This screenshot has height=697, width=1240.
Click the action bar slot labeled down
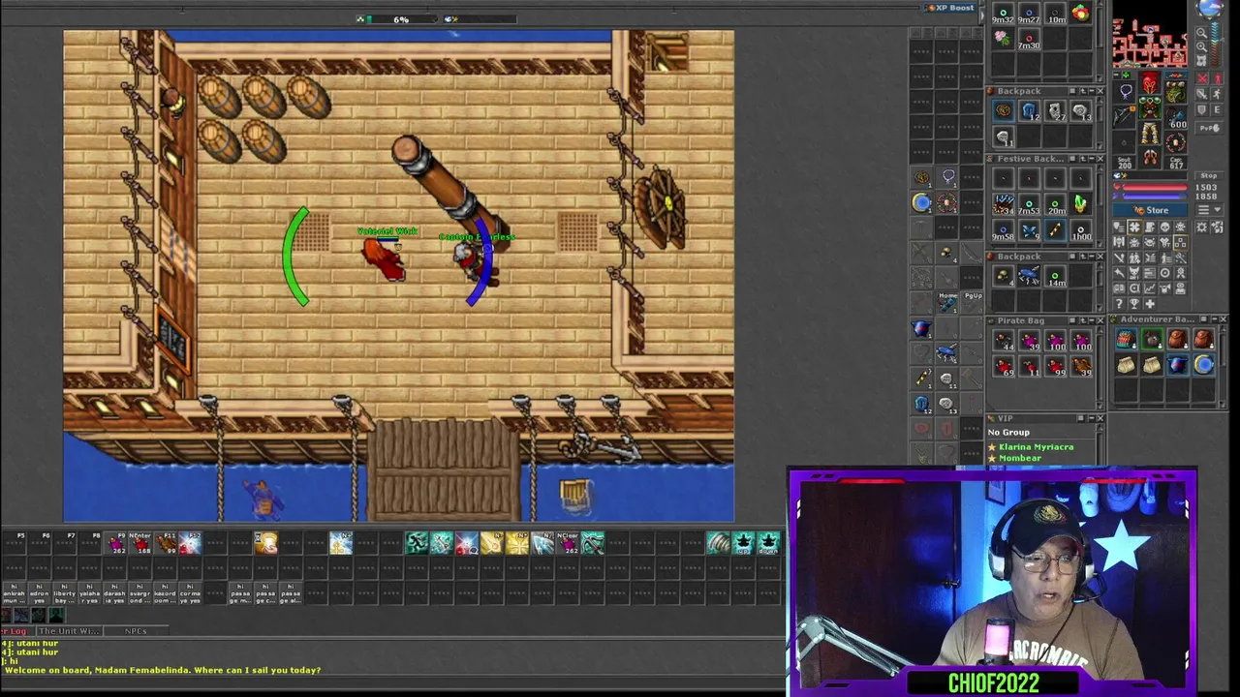pos(768,543)
